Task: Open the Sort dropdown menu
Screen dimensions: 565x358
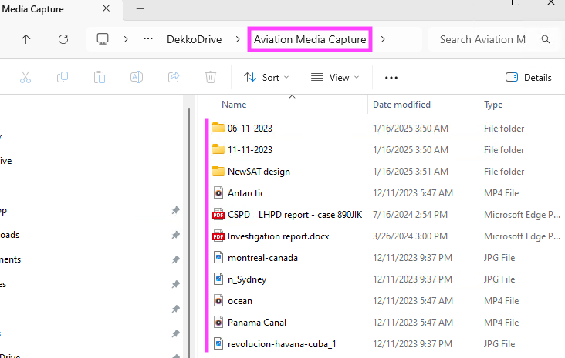Action: (266, 77)
